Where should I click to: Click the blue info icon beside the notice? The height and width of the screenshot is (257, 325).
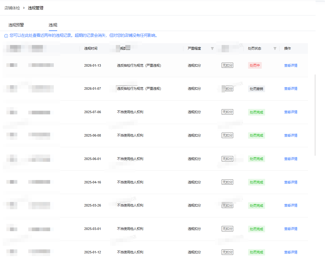[6, 36]
